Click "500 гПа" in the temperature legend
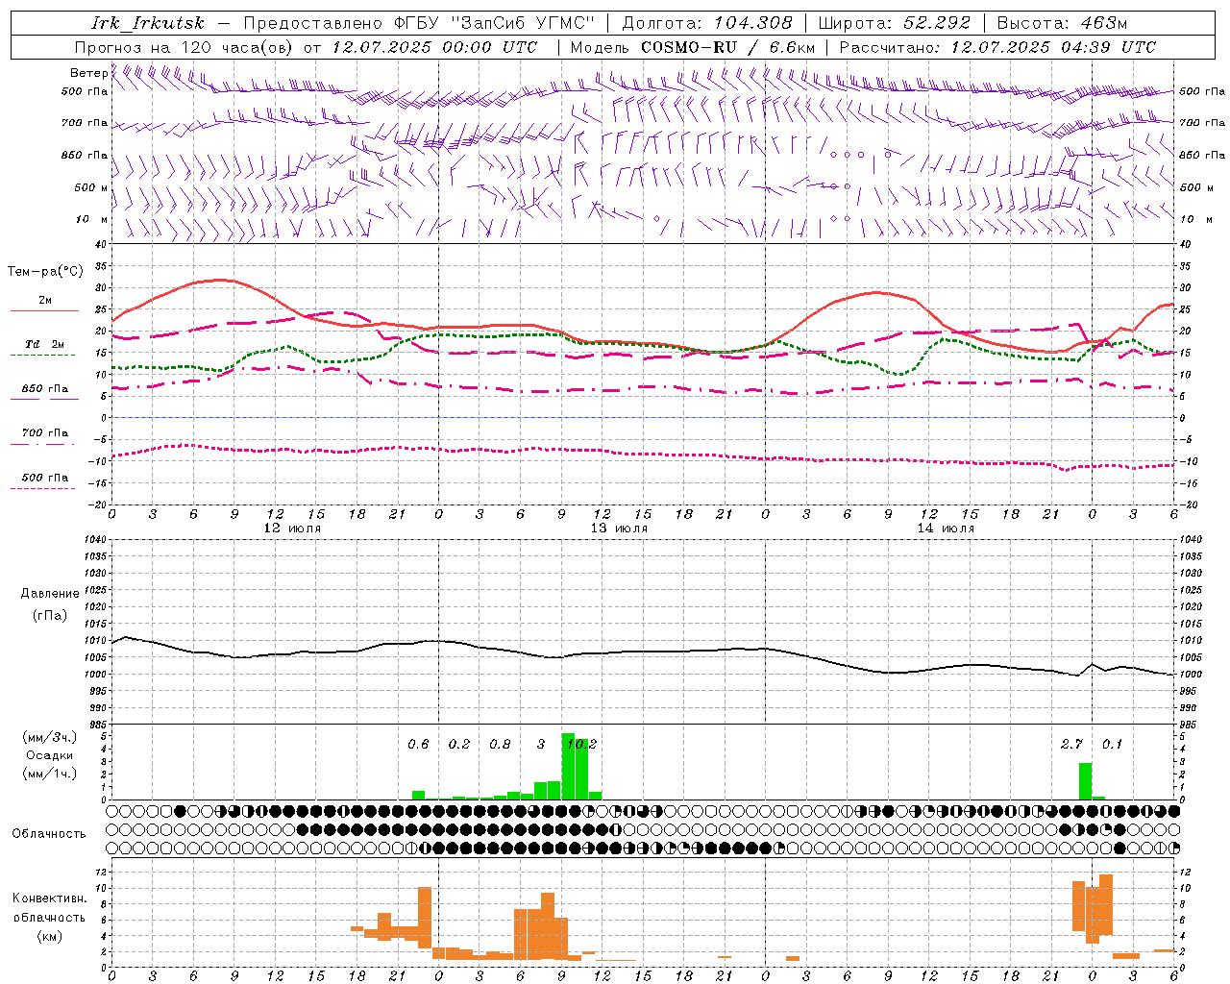The height and width of the screenshot is (984, 1230). pos(44,478)
